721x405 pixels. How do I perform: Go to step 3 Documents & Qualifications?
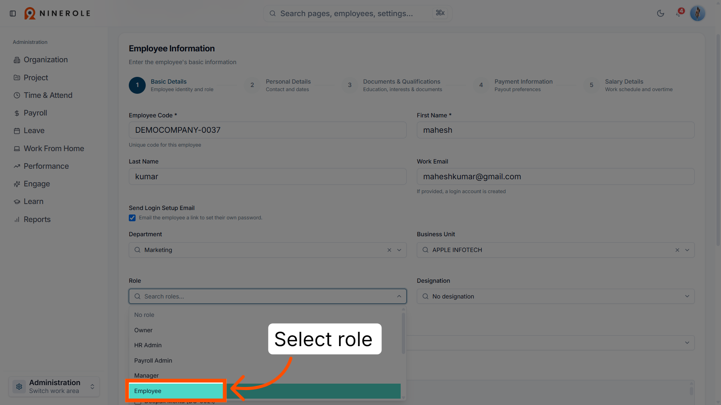[392, 85]
